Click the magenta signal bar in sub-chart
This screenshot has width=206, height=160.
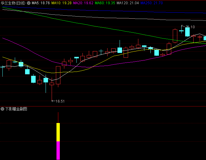(58, 150)
